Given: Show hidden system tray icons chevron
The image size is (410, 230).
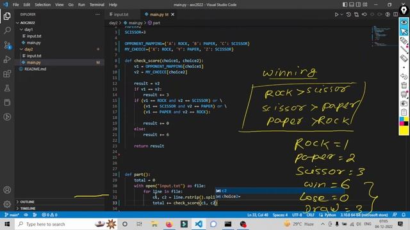Looking at the screenshot, I should click(x=323, y=224).
